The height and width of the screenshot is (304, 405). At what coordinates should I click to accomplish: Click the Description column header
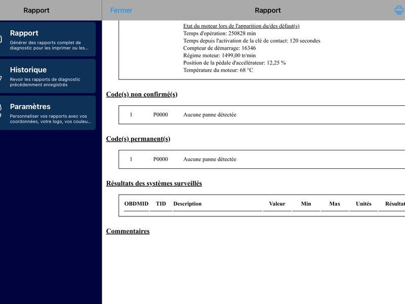[187, 204]
